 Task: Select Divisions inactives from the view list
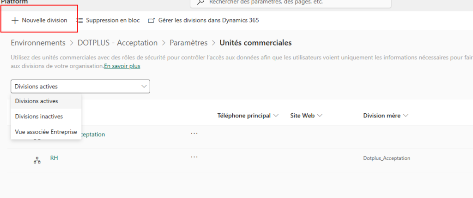tap(39, 116)
